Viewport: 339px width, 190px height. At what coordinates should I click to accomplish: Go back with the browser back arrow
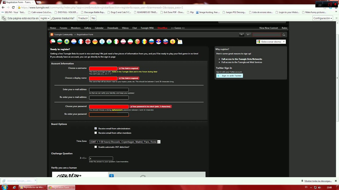click(3, 7)
